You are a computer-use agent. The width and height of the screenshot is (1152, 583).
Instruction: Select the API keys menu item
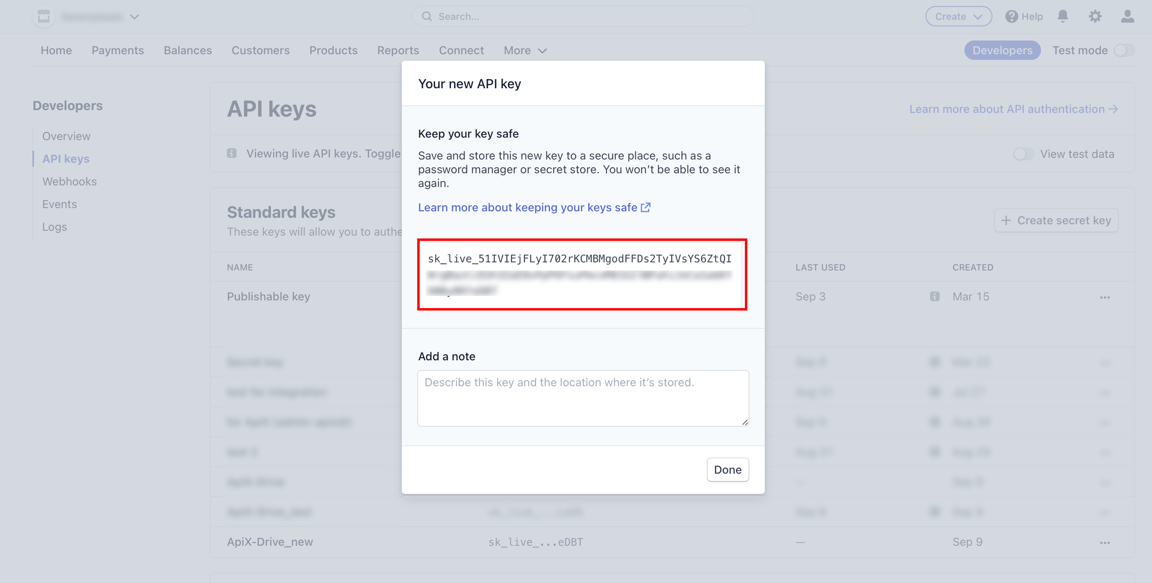[x=66, y=158]
